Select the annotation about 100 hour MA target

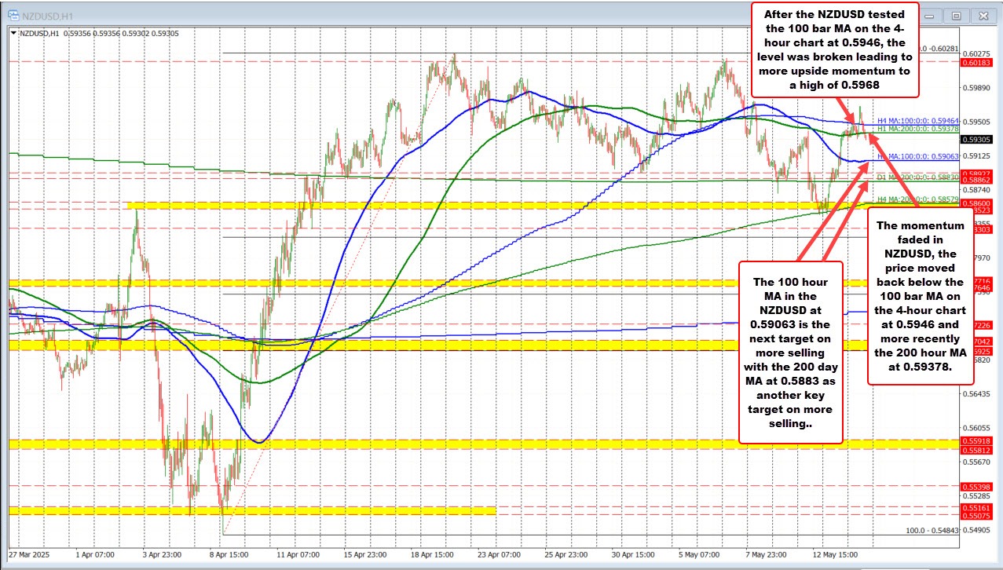[x=790, y=352]
